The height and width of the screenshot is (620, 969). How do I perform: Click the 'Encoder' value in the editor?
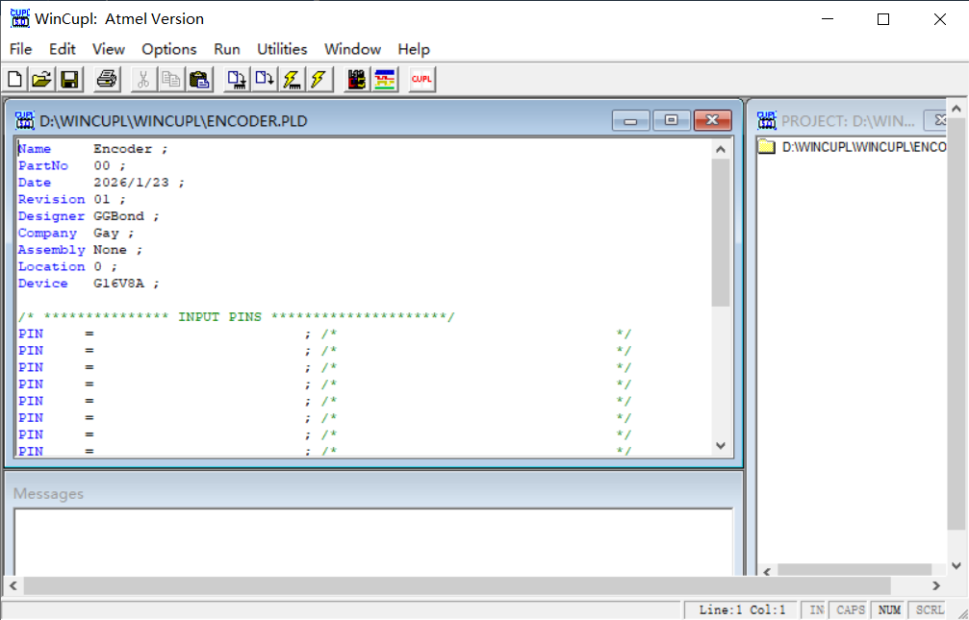122,149
